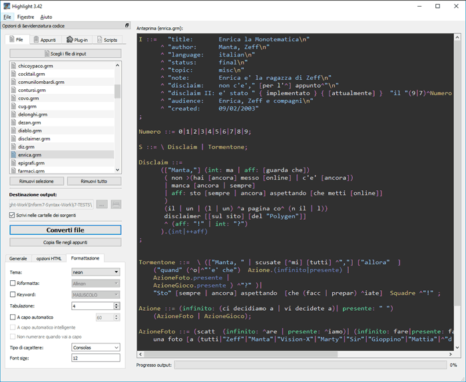Screen dimensions: 466x382
Task: Click the open output folder icon button
Action: [x=116, y=204]
